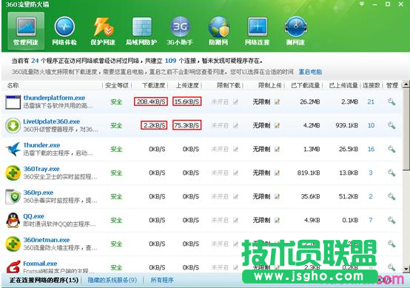410x288 pixels.
Task: Edit download limit for QQ.exe
Action: [235, 220]
